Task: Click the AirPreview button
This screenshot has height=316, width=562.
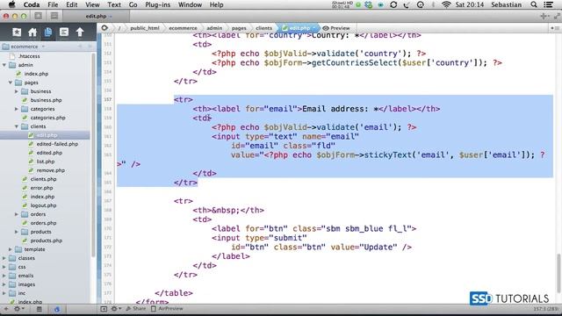Action: (167, 308)
